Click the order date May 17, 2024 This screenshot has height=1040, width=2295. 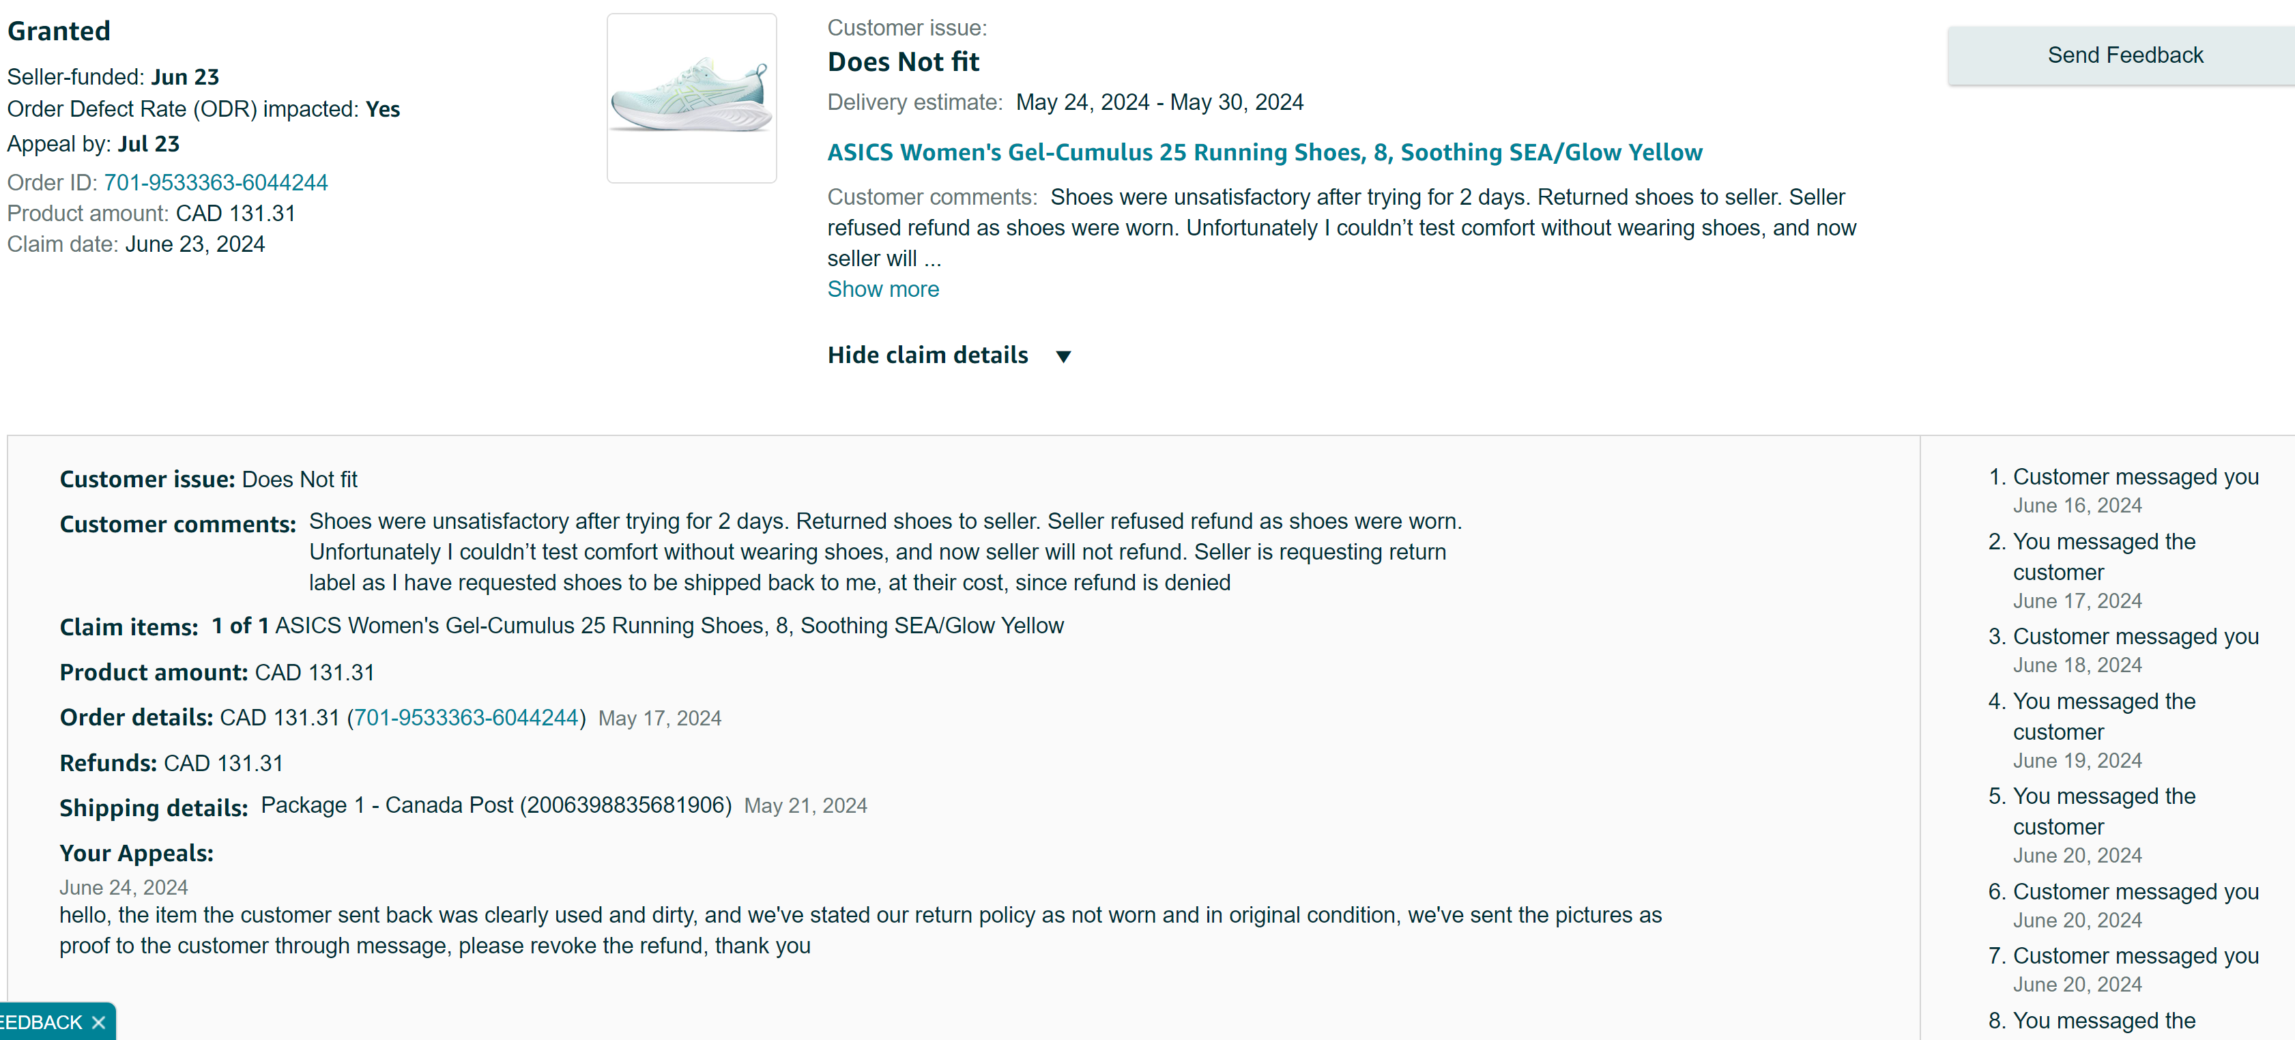click(x=659, y=719)
